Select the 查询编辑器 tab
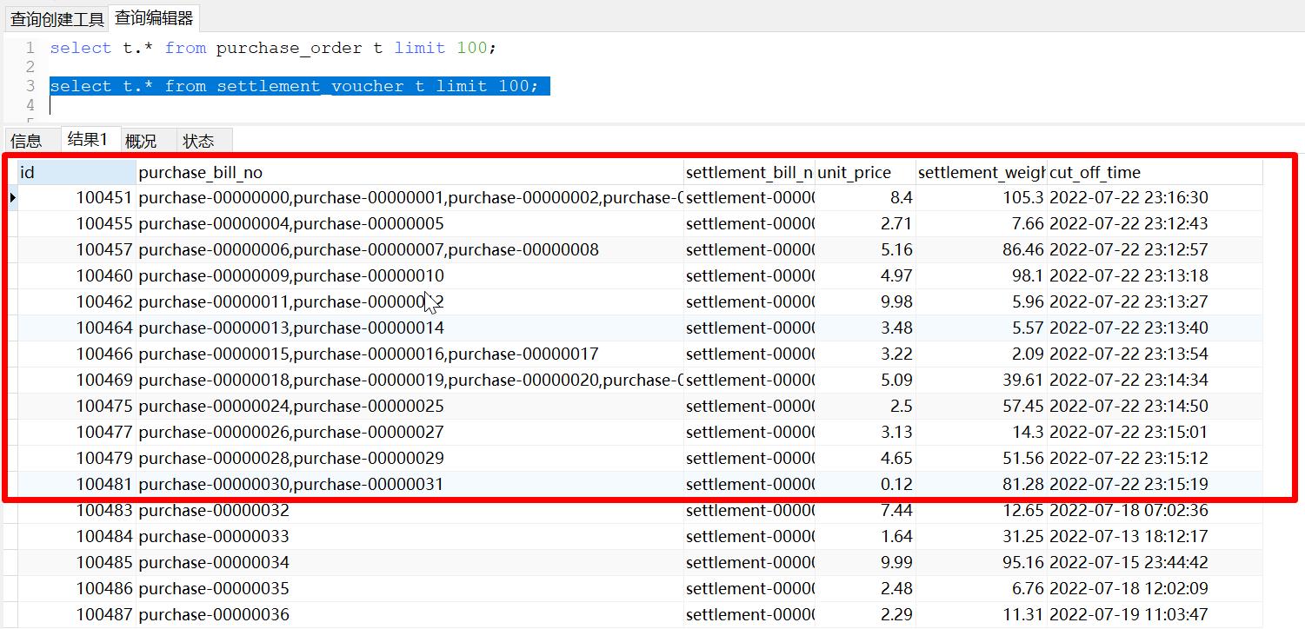 pyautogui.click(x=154, y=18)
